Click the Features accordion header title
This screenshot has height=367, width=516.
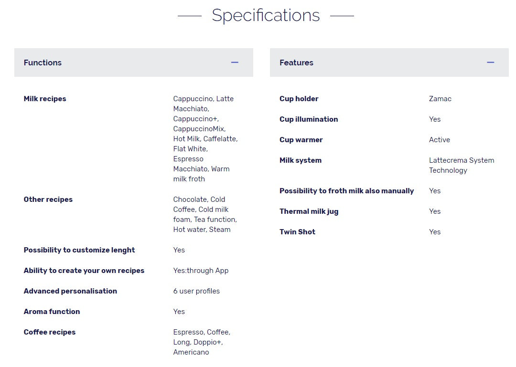pos(296,63)
